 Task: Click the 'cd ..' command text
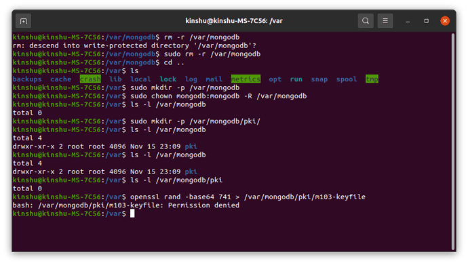(174, 62)
